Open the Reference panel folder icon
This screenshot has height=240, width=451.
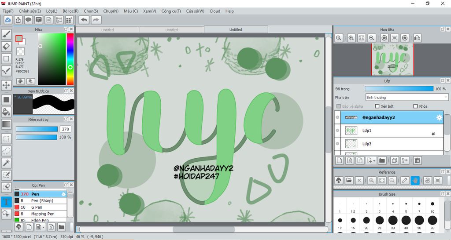(349, 180)
